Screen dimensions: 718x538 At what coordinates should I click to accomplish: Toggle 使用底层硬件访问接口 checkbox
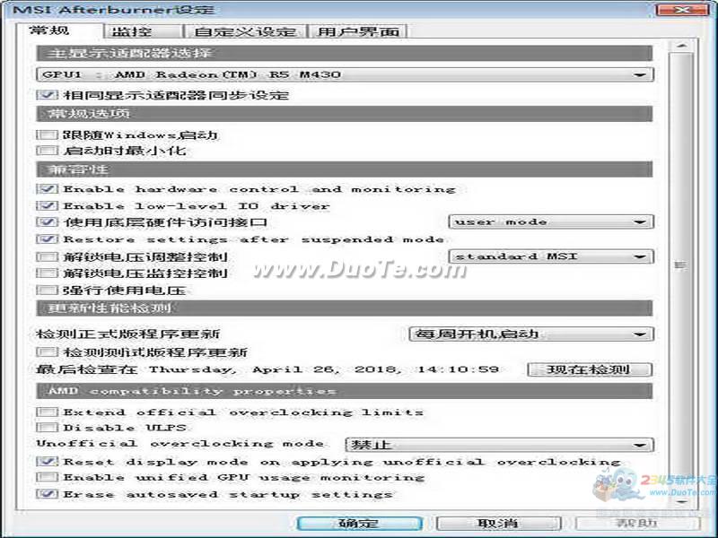coord(48,221)
